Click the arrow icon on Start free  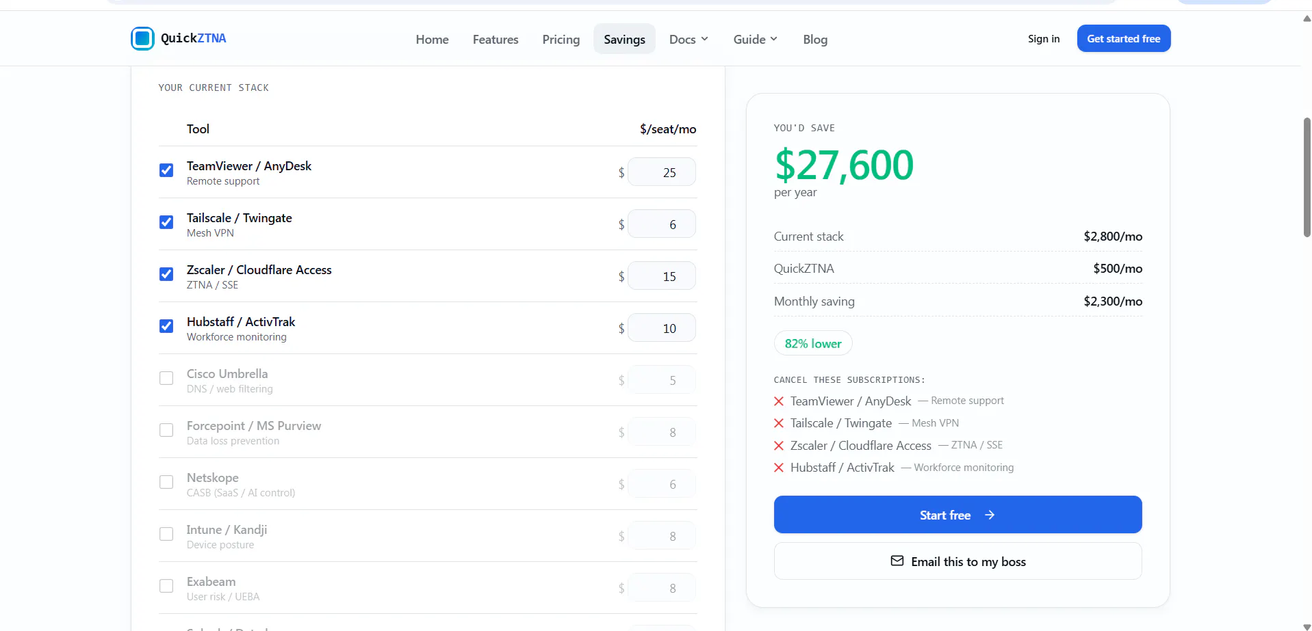pos(990,515)
